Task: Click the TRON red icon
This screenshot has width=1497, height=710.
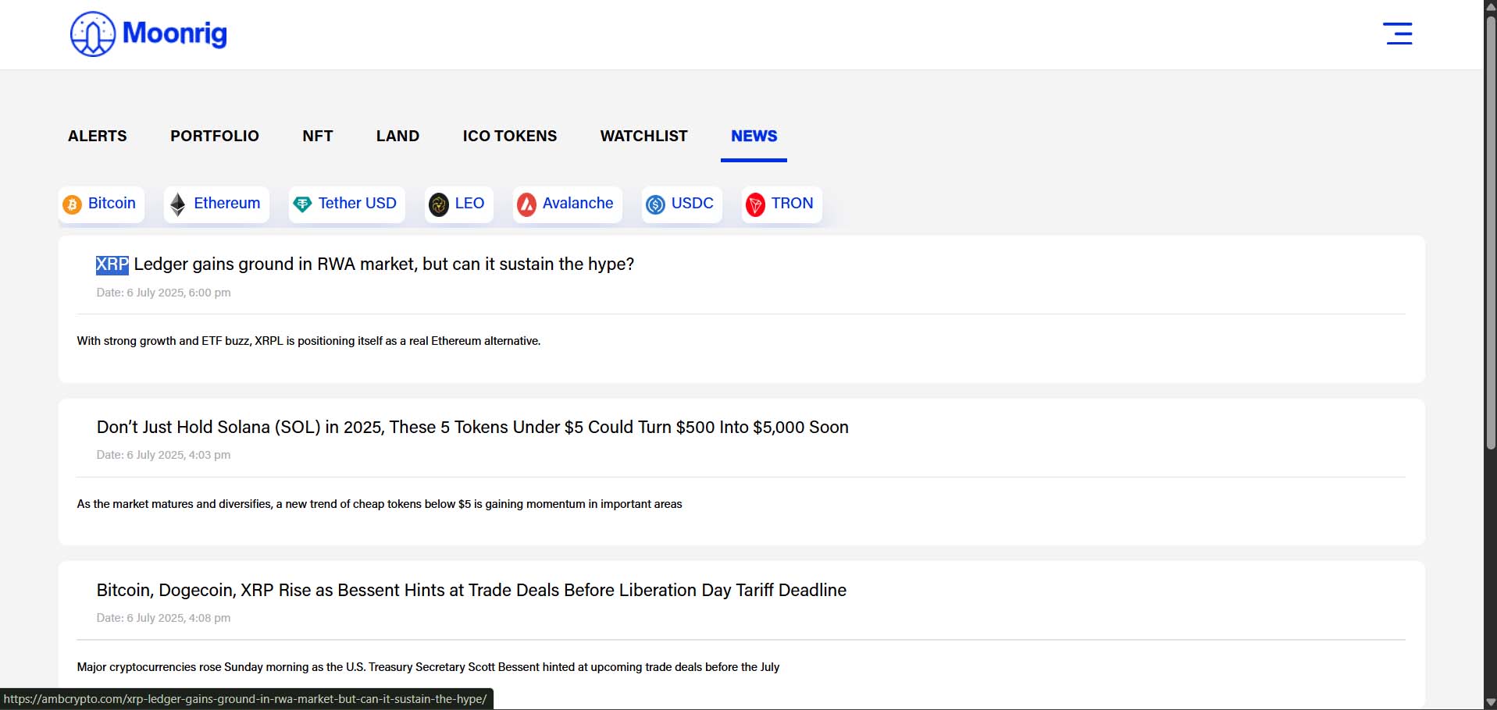Action: click(x=755, y=204)
